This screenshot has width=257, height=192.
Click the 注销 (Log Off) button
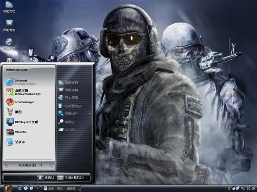pos(45,178)
